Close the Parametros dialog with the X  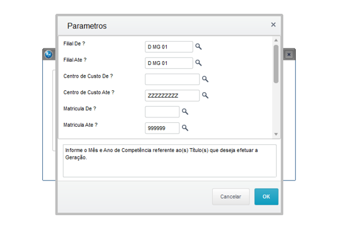coord(273,25)
